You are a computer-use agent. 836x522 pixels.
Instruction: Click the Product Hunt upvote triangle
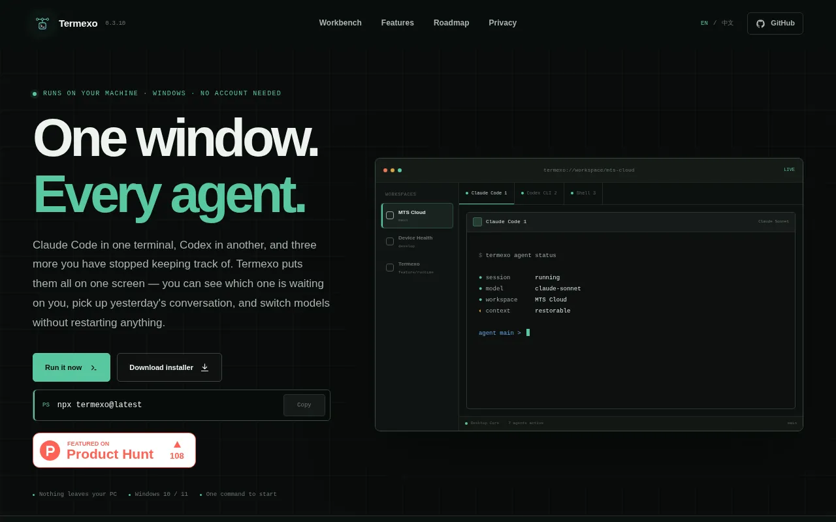click(x=177, y=444)
